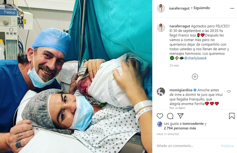This screenshot has height=153, width=237.
Task: Click the Publicar button
Action: coord(228,146)
